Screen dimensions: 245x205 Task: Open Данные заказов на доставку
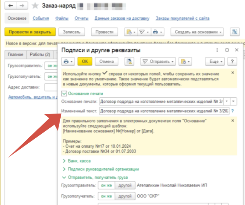(x=122, y=18)
